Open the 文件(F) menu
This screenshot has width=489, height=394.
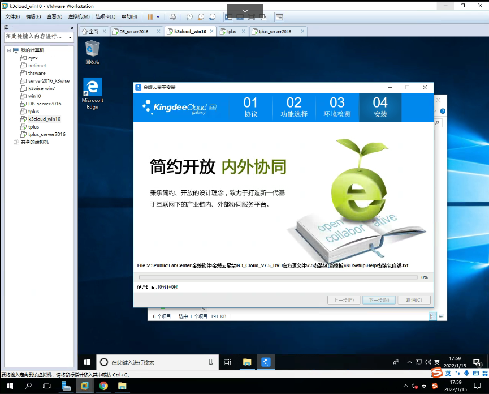[x=12, y=17]
